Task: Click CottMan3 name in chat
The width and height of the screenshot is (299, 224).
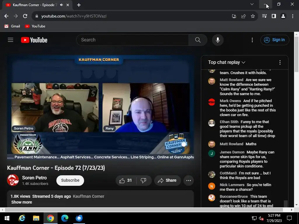Action: [x=228, y=173]
